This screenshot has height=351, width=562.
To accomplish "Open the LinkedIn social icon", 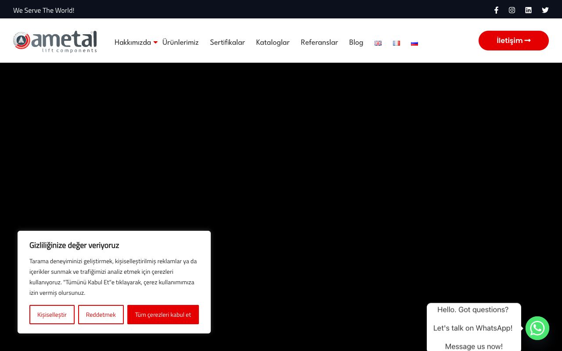I will [x=528, y=10].
